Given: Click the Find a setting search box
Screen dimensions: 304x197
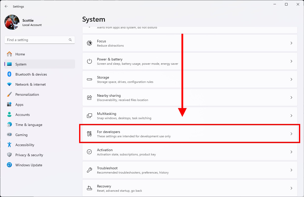Looking at the screenshot, I should click(x=40, y=40).
